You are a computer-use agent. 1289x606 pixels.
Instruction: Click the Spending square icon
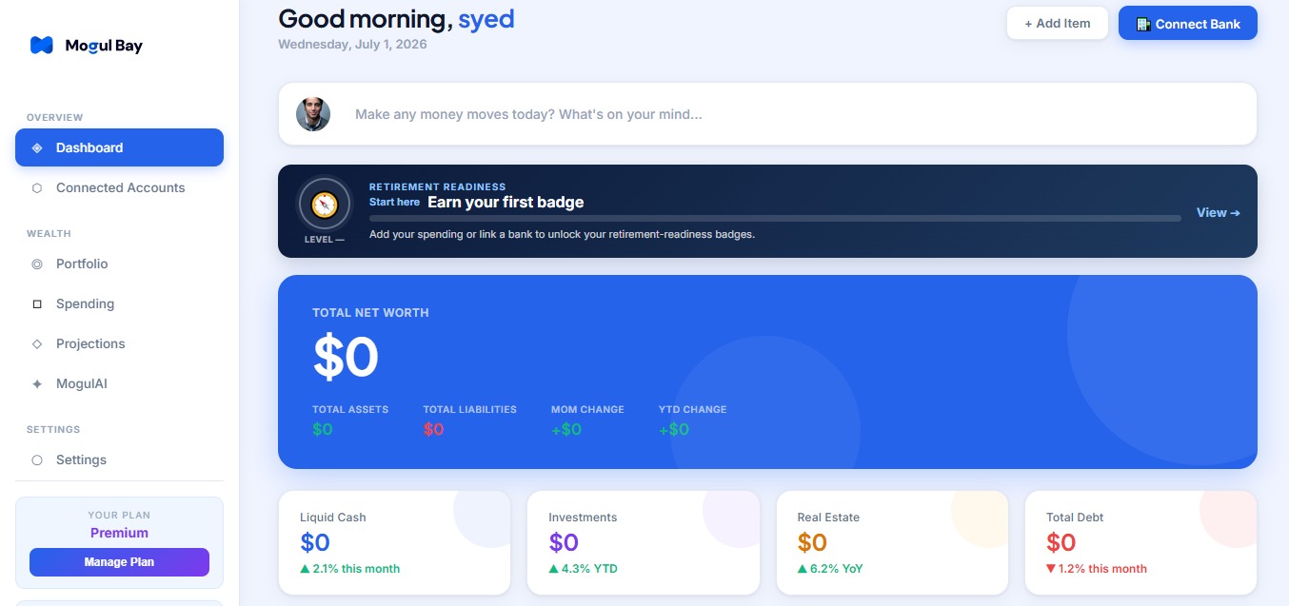coord(37,303)
